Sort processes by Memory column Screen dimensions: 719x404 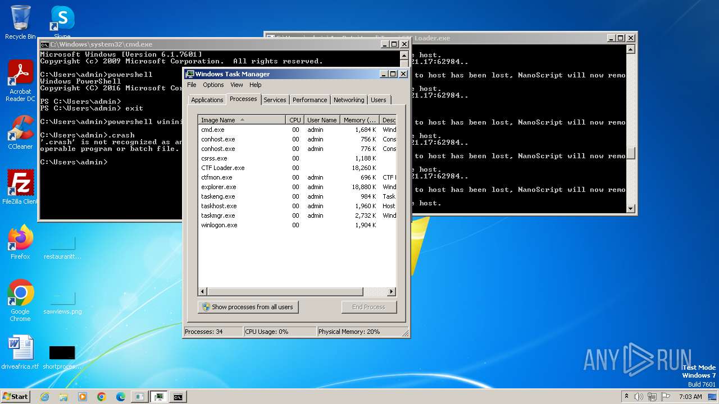[359, 120]
